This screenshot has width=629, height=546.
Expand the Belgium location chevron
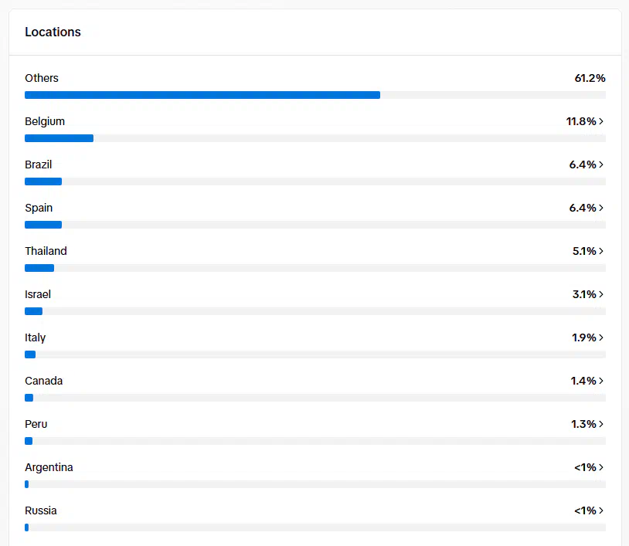601,121
